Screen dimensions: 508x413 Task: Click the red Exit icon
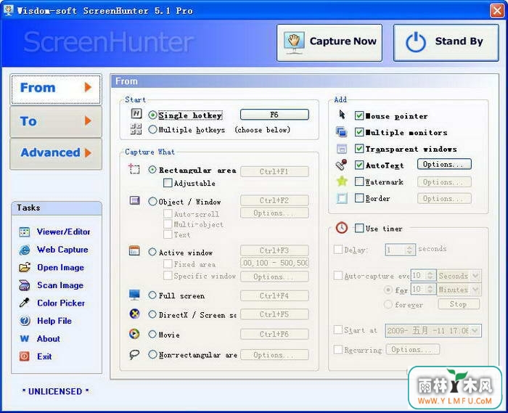click(x=25, y=356)
